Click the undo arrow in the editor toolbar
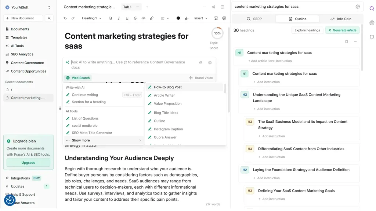 point(65,18)
